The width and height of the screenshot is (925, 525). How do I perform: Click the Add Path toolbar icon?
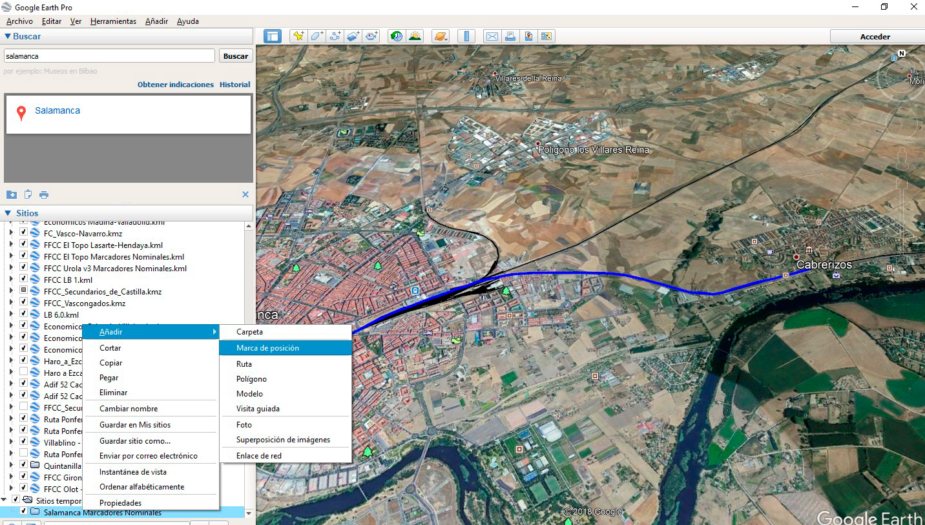[x=335, y=36]
